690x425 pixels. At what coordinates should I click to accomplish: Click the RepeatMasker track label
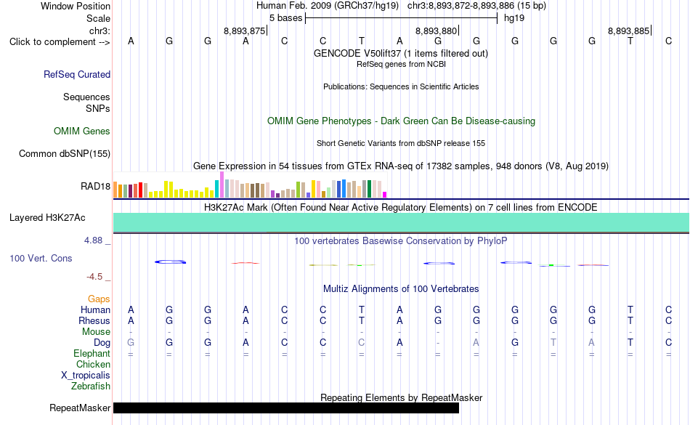(80, 408)
